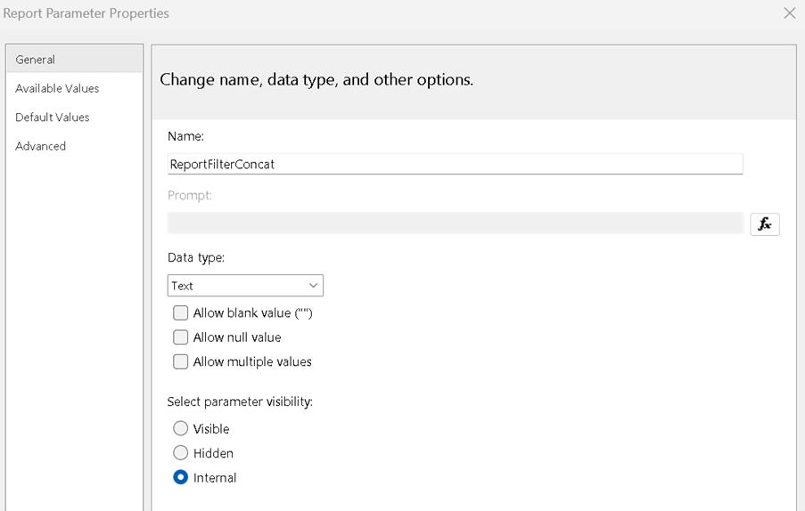The height and width of the screenshot is (511, 805).
Task: Open the Advanced settings page
Action: [41, 146]
